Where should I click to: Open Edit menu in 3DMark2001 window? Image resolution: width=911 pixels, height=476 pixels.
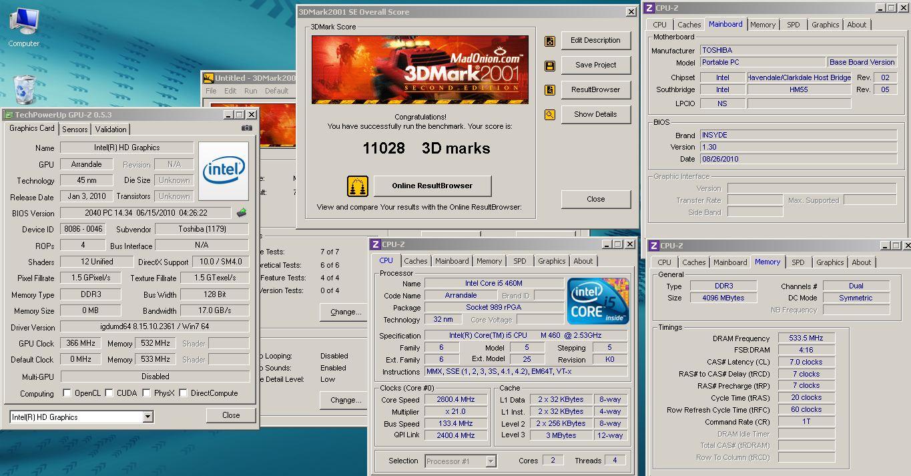pyautogui.click(x=230, y=91)
